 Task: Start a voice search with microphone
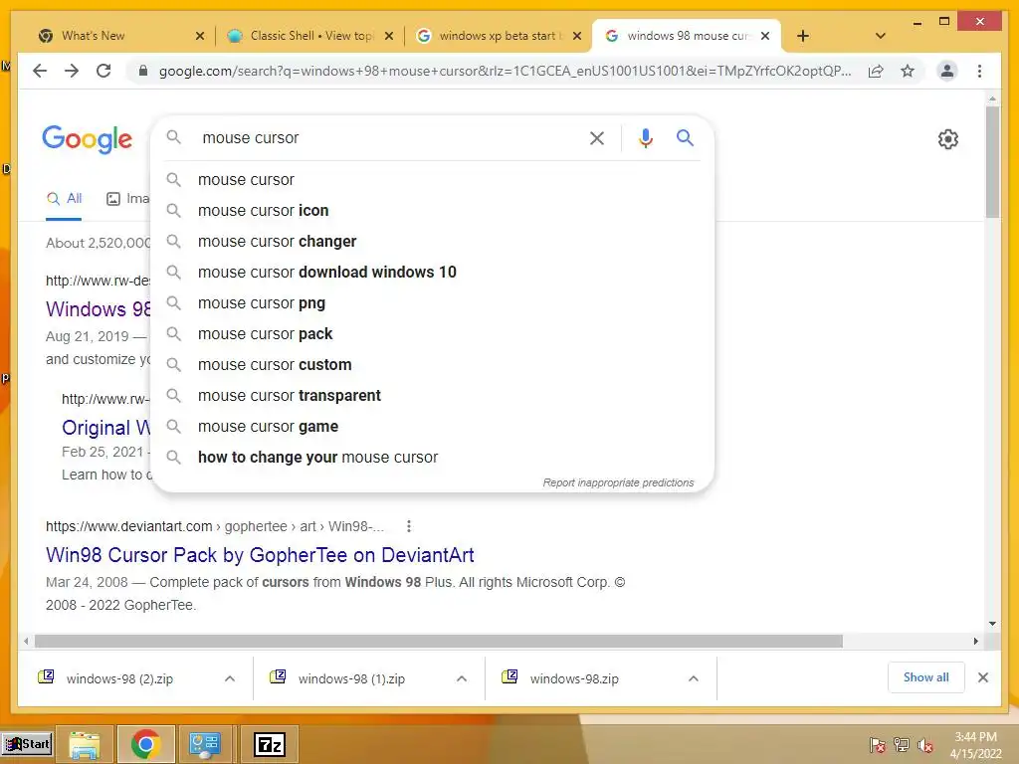tap(645, 137)
